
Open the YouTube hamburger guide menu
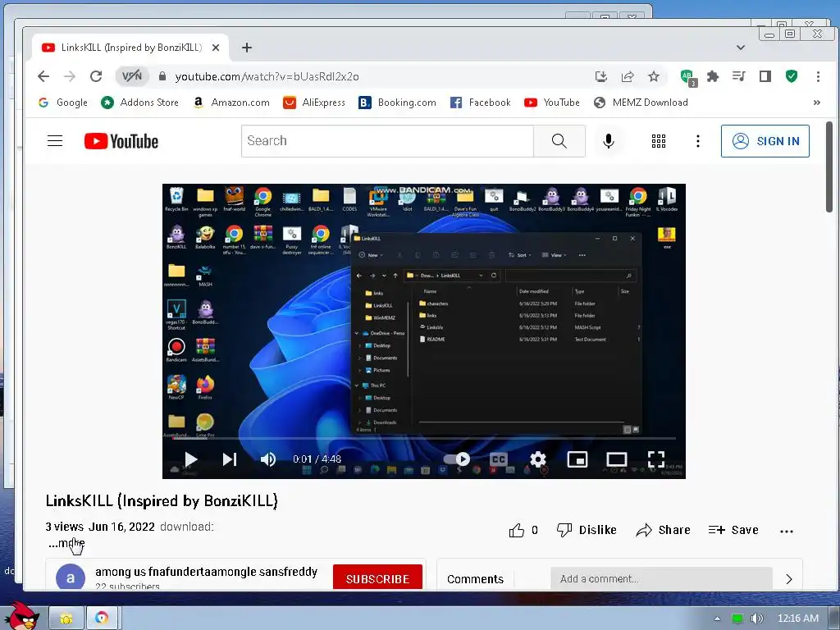click(x=55, y=141)
